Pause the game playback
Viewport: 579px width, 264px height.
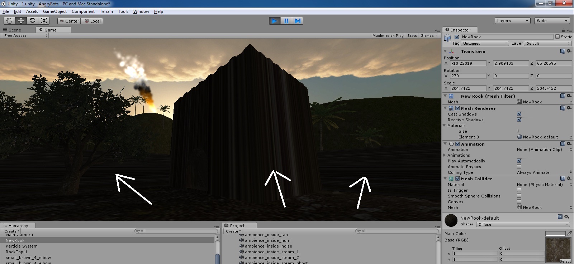click(x=286, y=21)
